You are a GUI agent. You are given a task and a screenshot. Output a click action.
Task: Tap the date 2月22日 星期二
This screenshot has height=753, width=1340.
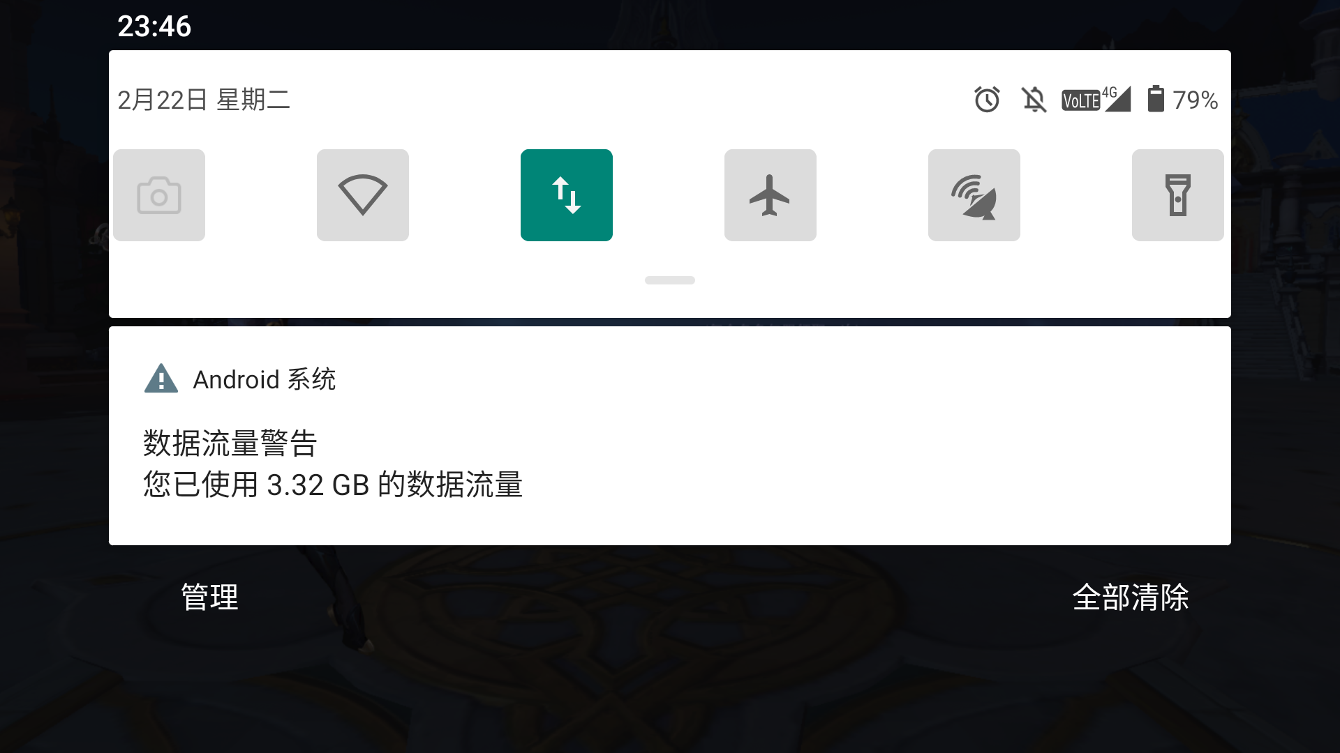204,100
